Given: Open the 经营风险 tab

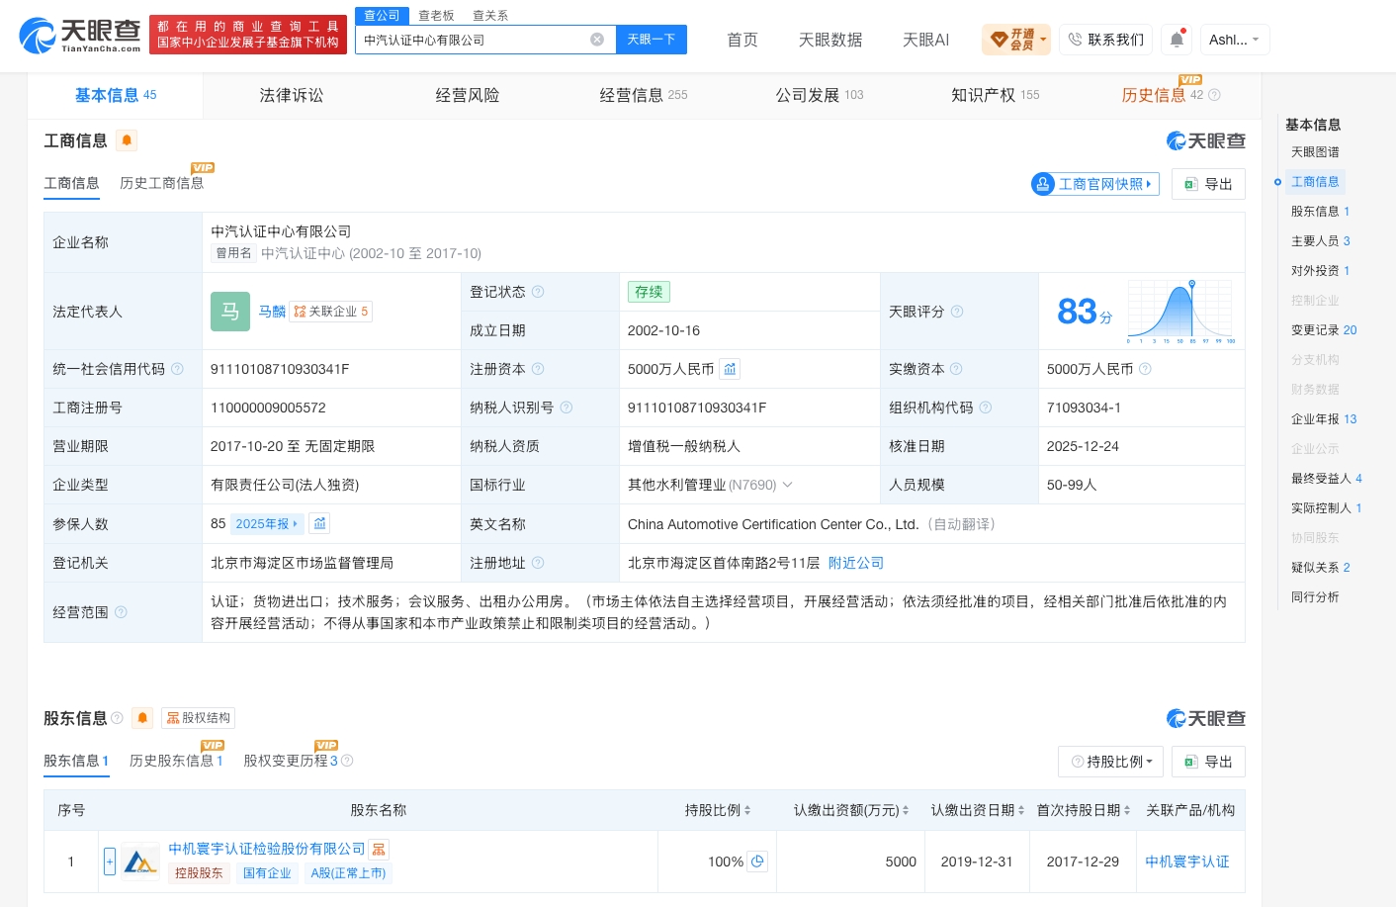Looking at the screenshot, I should click(468, 95).
